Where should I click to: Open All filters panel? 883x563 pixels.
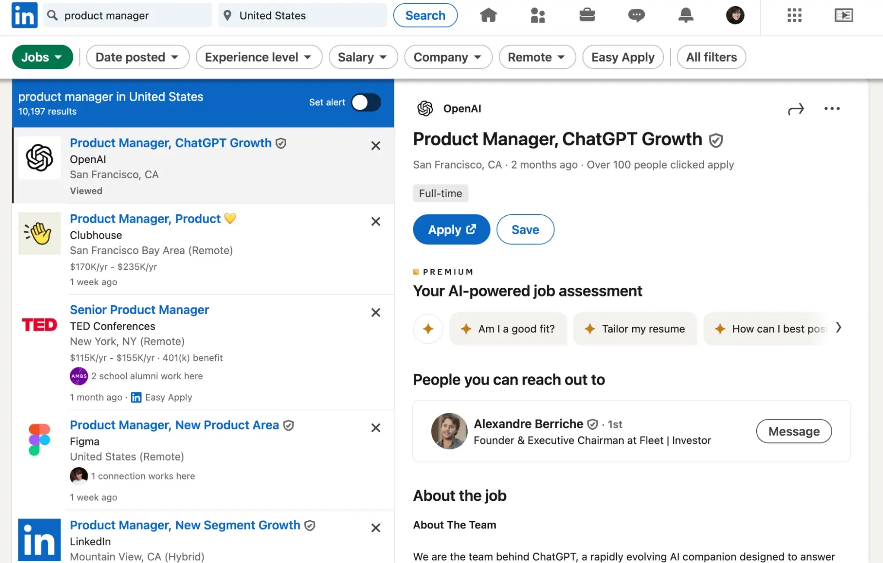[711, 56]
